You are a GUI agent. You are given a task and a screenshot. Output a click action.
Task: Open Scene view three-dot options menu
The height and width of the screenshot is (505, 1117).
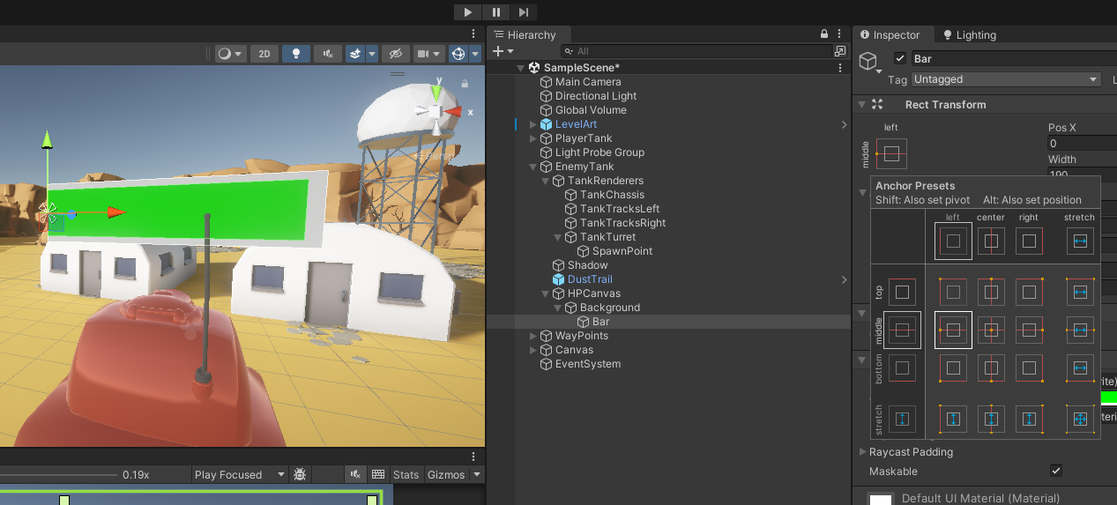click(x=473, y=33)
